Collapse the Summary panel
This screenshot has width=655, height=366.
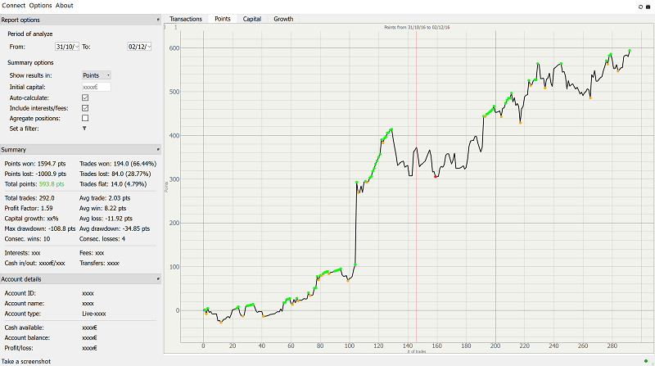click(158, 149)
